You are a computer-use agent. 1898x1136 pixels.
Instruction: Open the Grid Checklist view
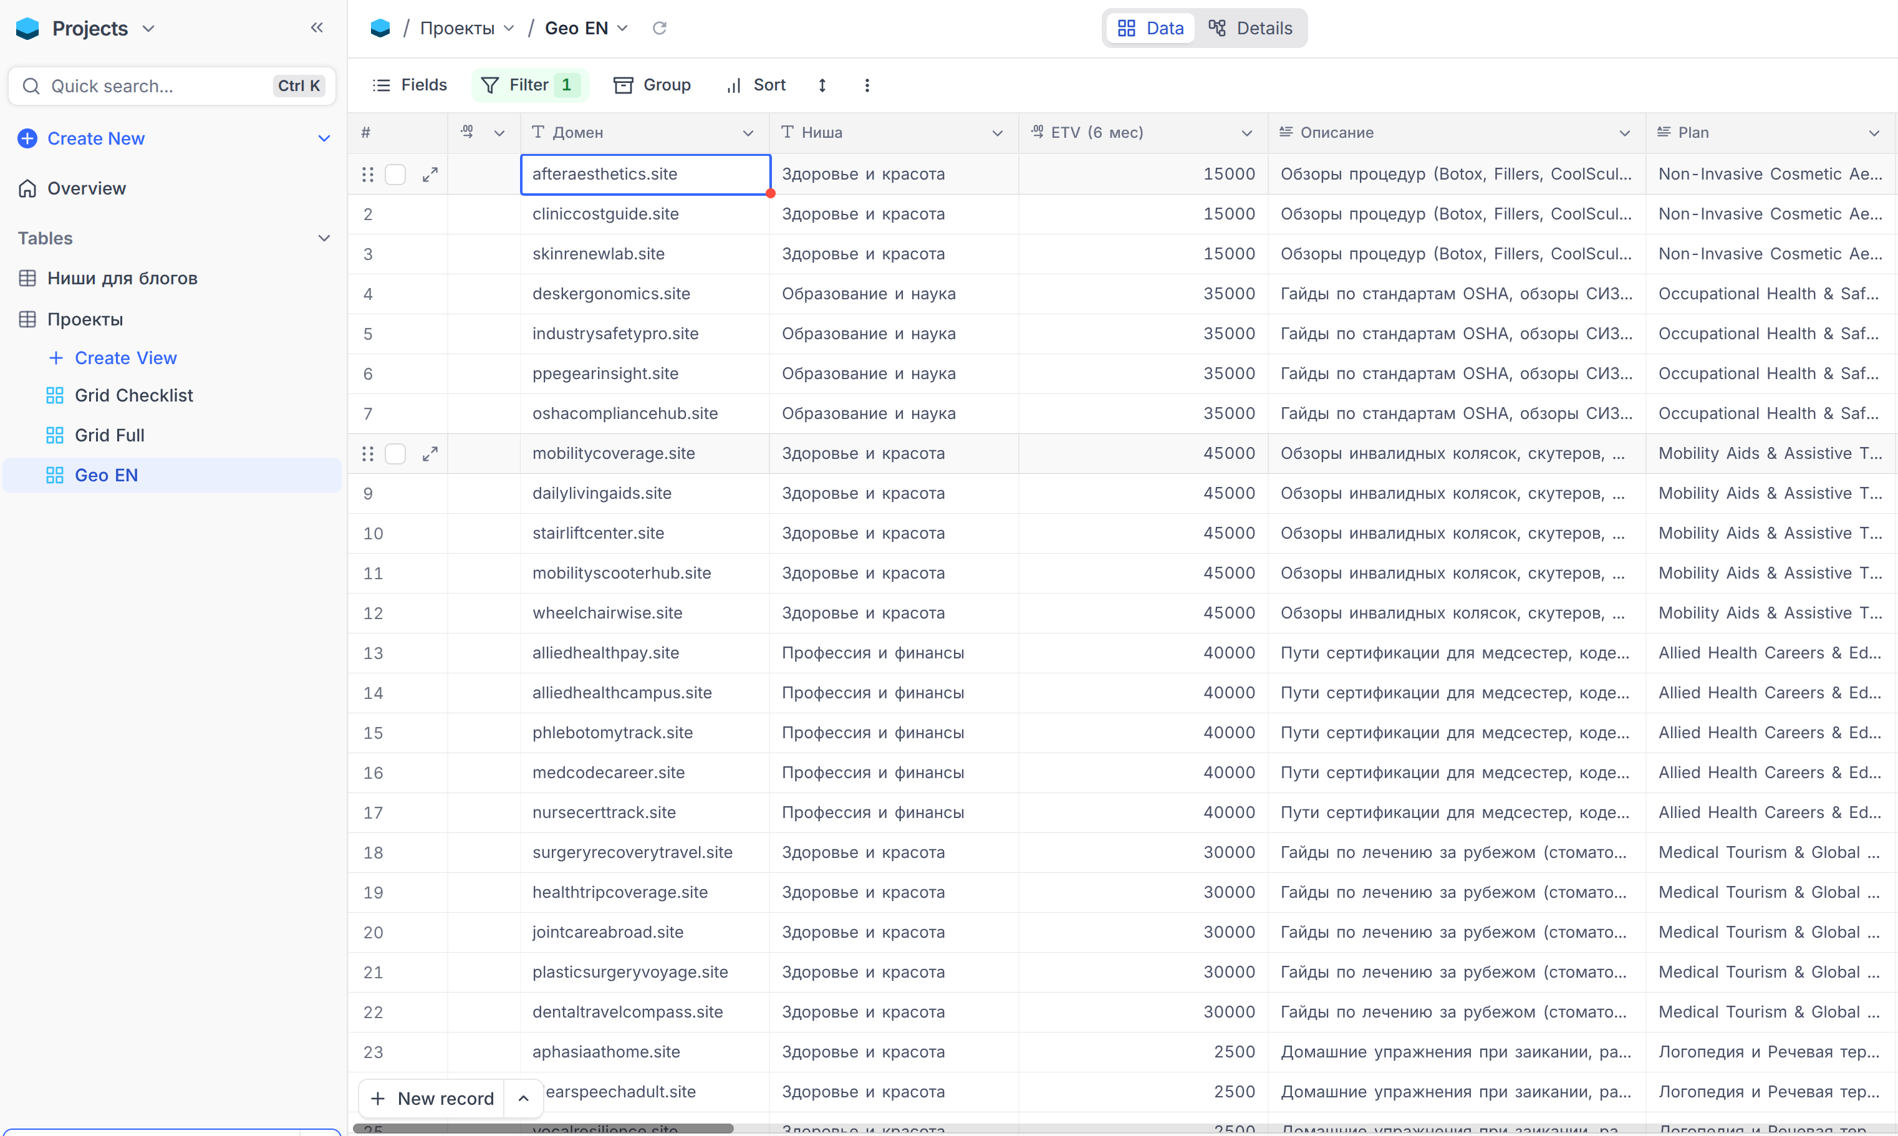click(x=133, y=395)
